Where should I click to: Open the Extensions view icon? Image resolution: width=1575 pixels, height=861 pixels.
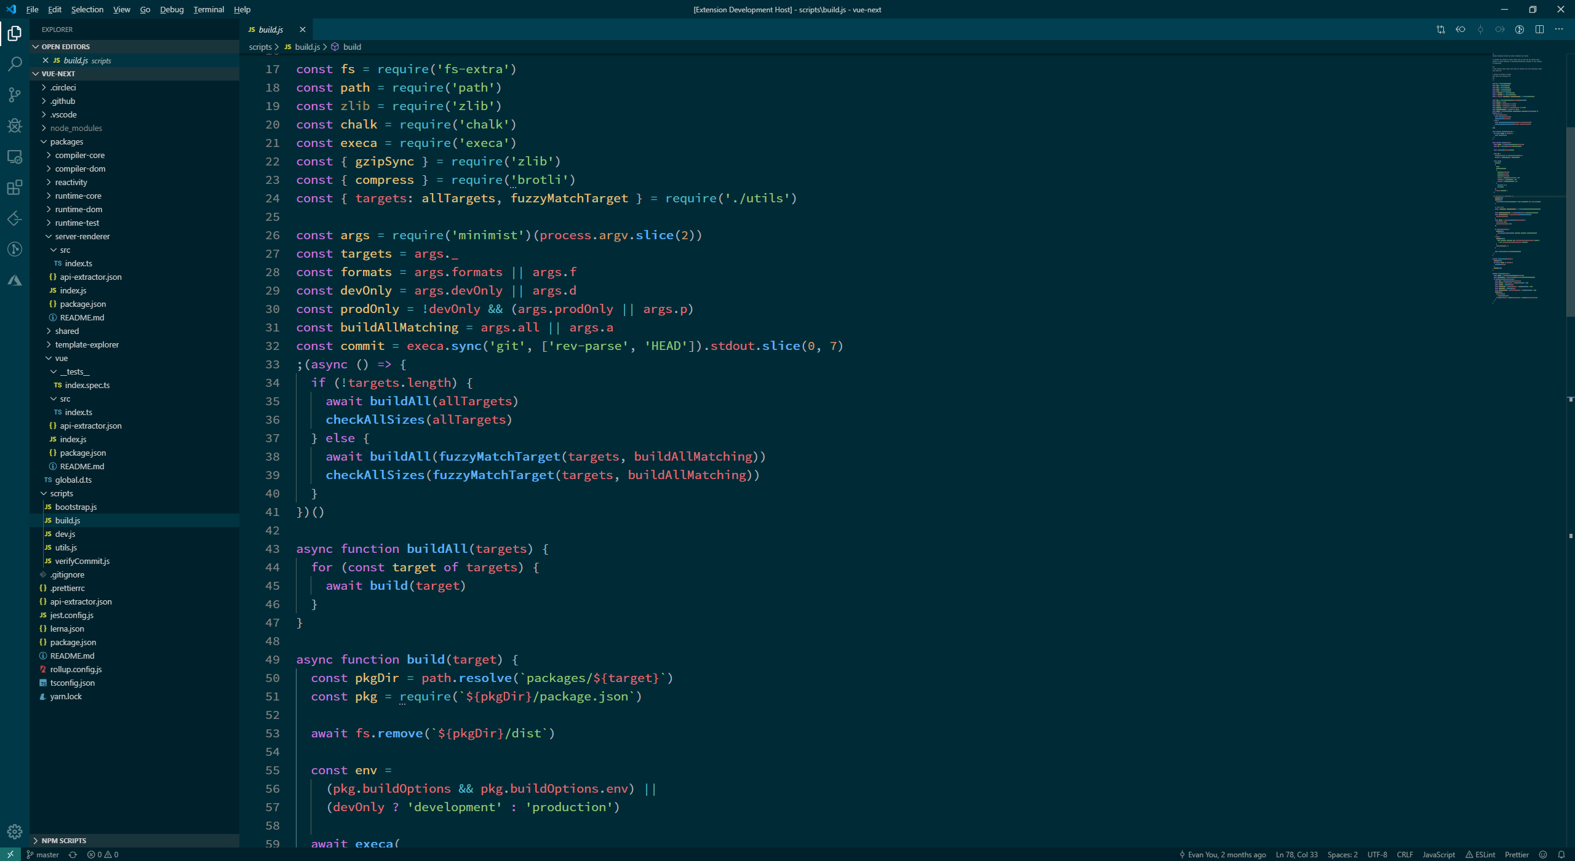pyautogui.click(x=15, y=188)
